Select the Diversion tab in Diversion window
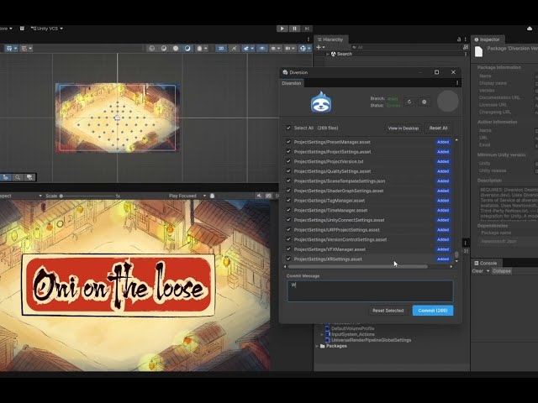Viewport: 538px width, 403px height. pyautogui.click(x=292, y=83)
